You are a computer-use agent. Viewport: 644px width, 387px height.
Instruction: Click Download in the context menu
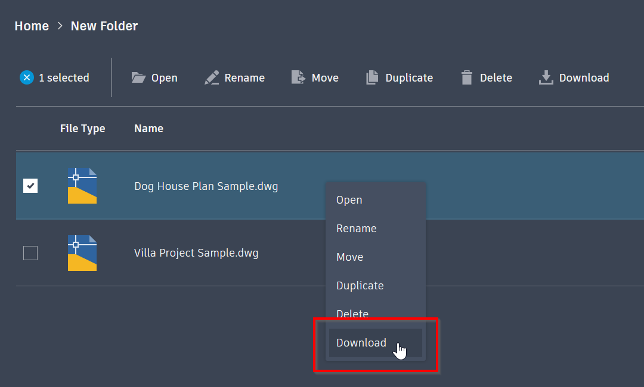[x=361, y=343]
